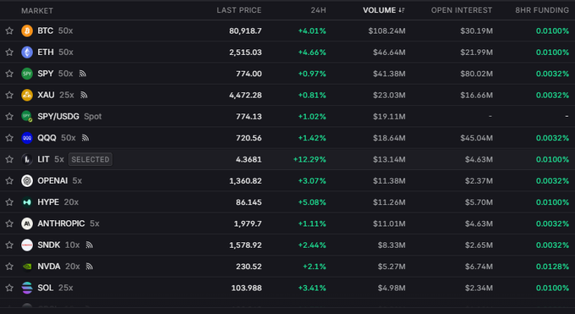Star the SPY 50x market

pyautogui.click(x=9, y=74)
